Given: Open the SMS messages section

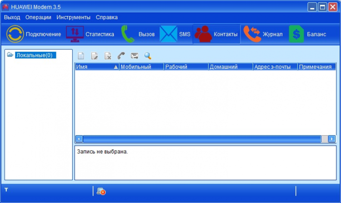Looking at the screenshot, I should click(175, 34).
